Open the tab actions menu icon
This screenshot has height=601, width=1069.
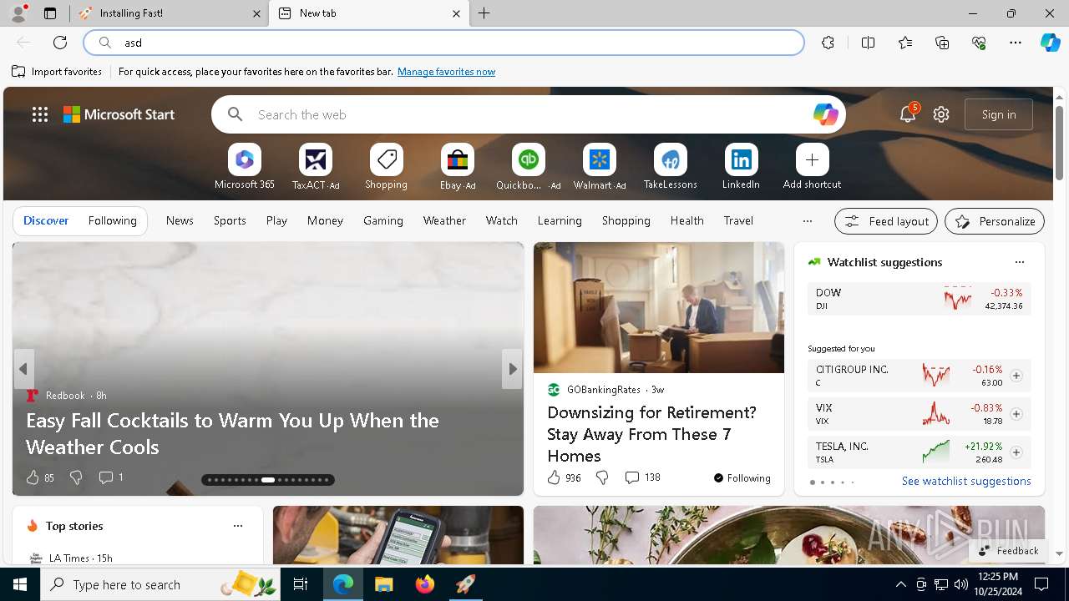(50, 13)
